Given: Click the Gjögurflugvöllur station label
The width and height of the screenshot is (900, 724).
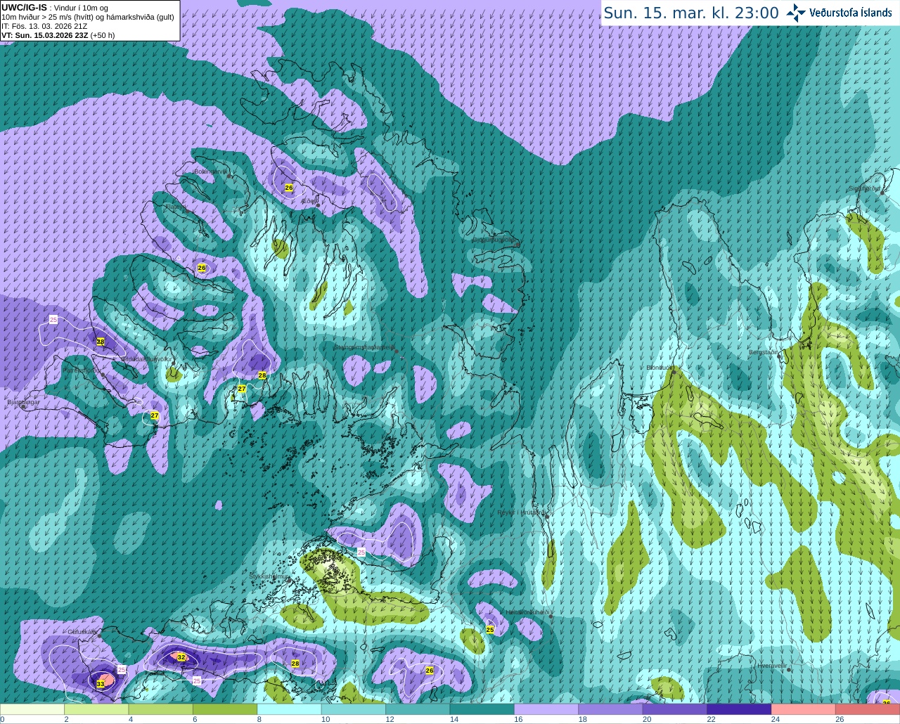Looking at the screenshot, I should [x=494, y=239].
